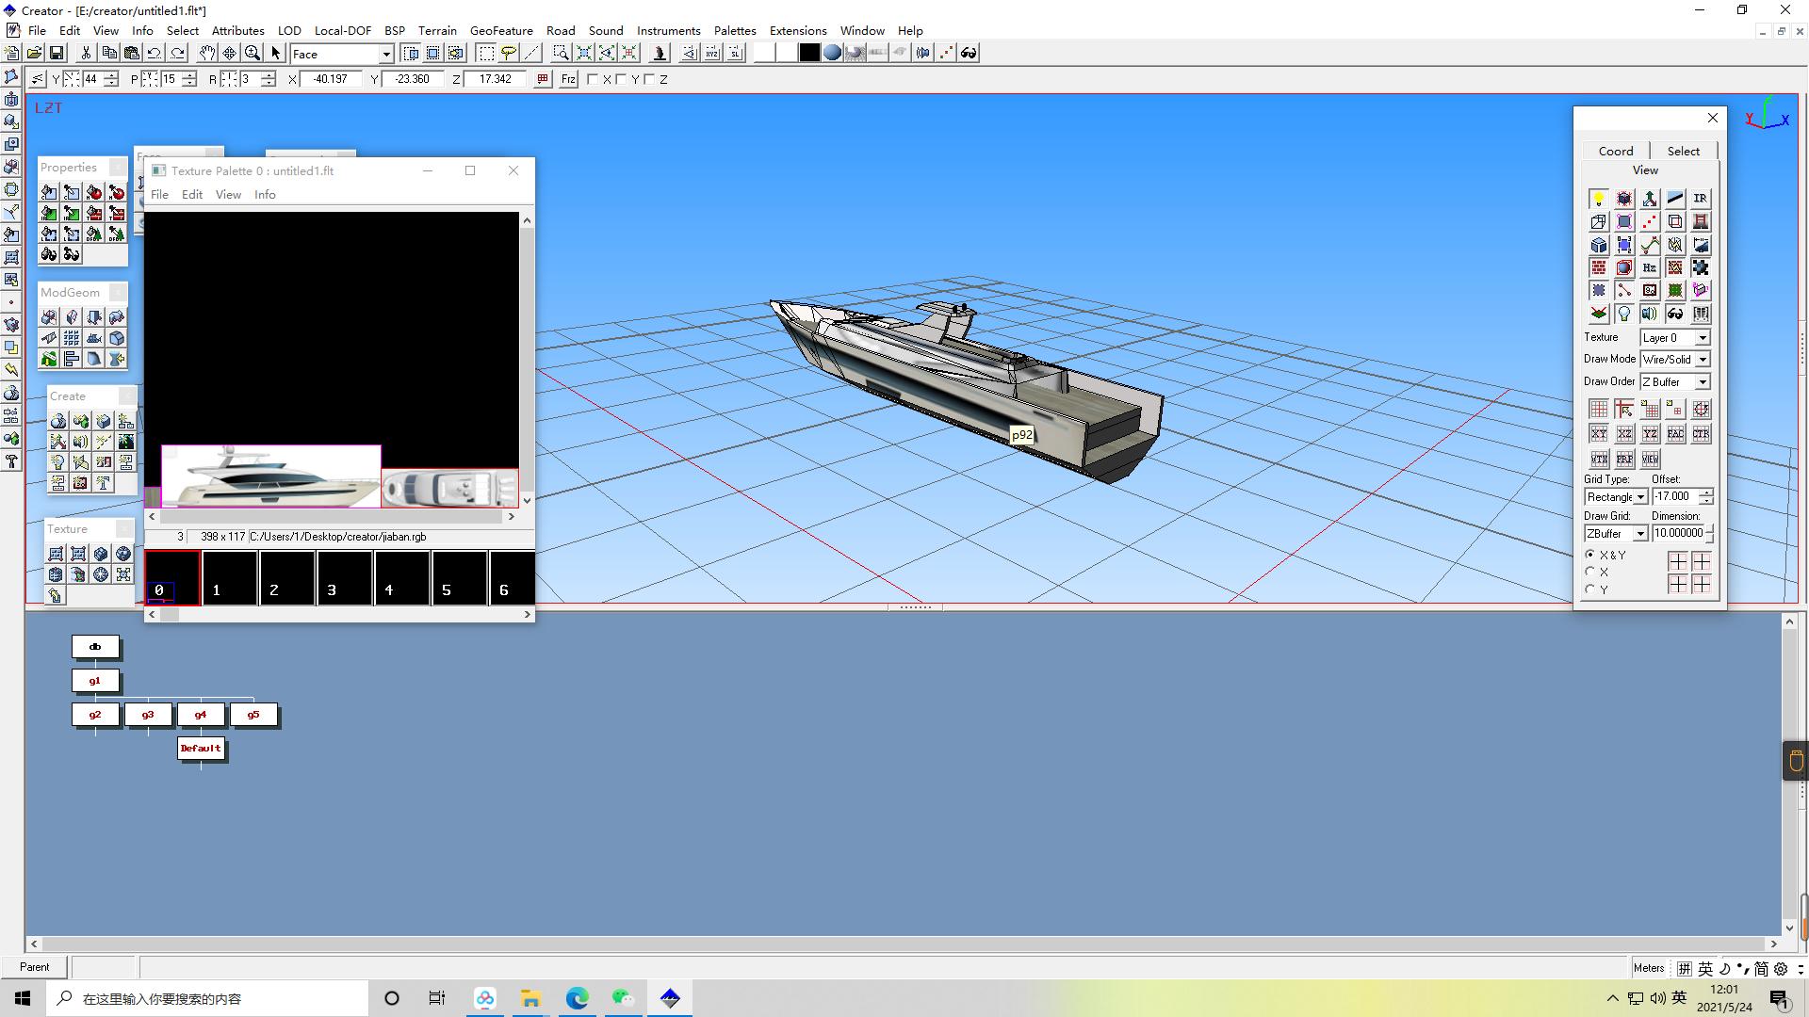Click the lightbulb lighting icon in View panel
This screenshot has height=1017, width=1809.
(1599, 199)
